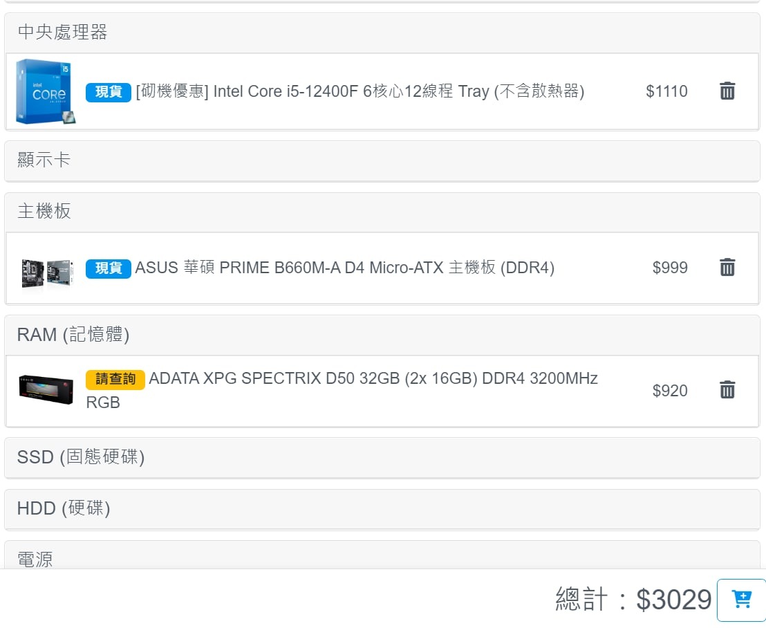Expand the 顯示卡 category section
The height and width of the screenshot is (628, 766).
(382, 160)
